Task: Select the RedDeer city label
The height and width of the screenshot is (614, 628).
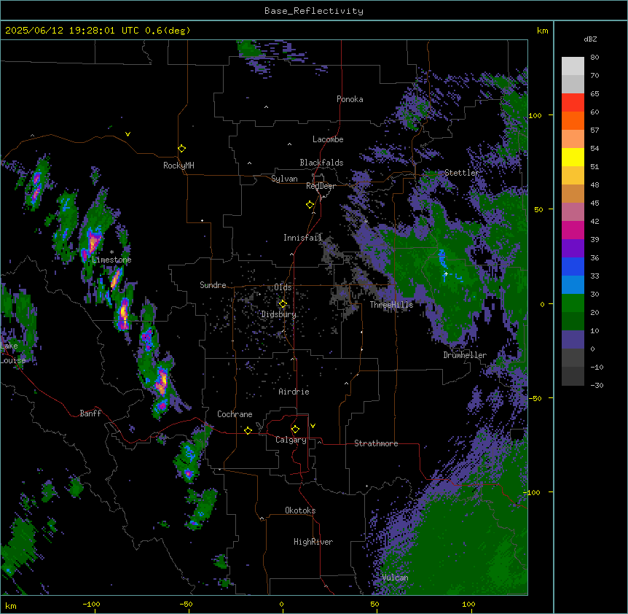Action: [321, 186]
